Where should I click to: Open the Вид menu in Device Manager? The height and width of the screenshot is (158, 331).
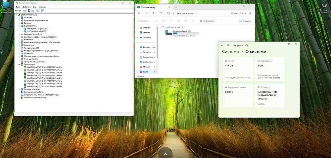tap(35, 7)
